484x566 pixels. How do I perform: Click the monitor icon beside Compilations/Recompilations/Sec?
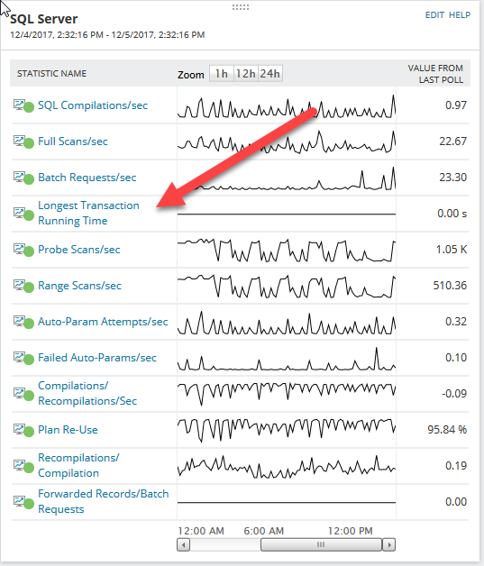(20, 393)
